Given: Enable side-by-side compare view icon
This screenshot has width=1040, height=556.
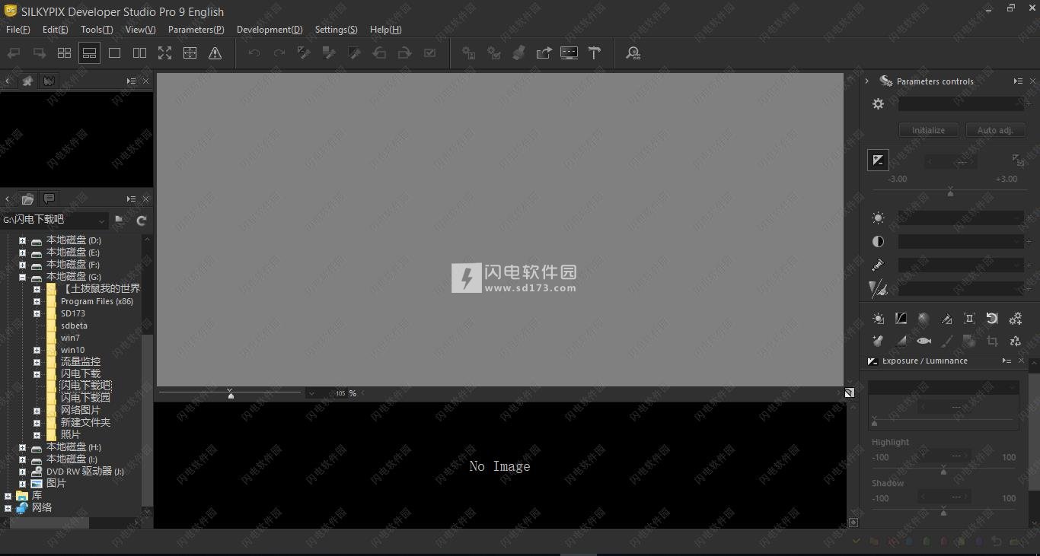Looking at the screenshot, I should pyautogui.click(x=139, y=53).
